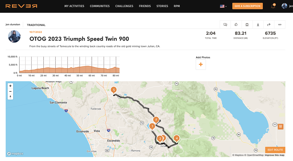Share the ride using arrow icon
Image resolution: width=293 pixels, height=161 pixels.
[x=269, y=25]
